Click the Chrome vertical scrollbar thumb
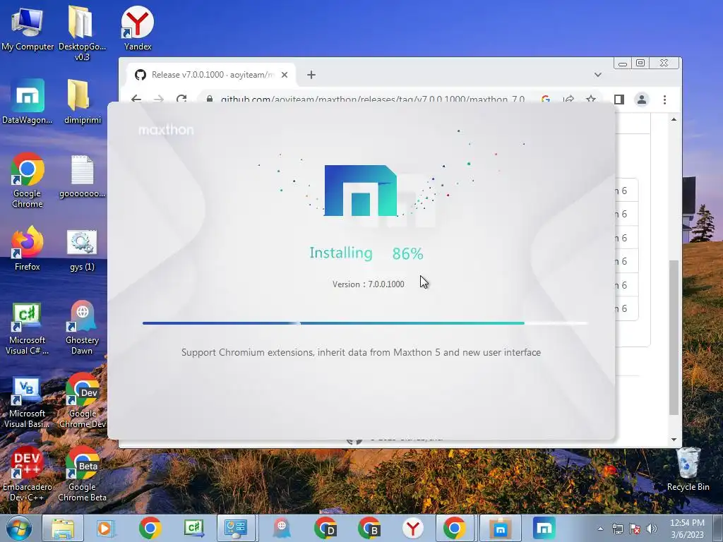The height and width of the screenshot is (542, 723). click(674, 337)
